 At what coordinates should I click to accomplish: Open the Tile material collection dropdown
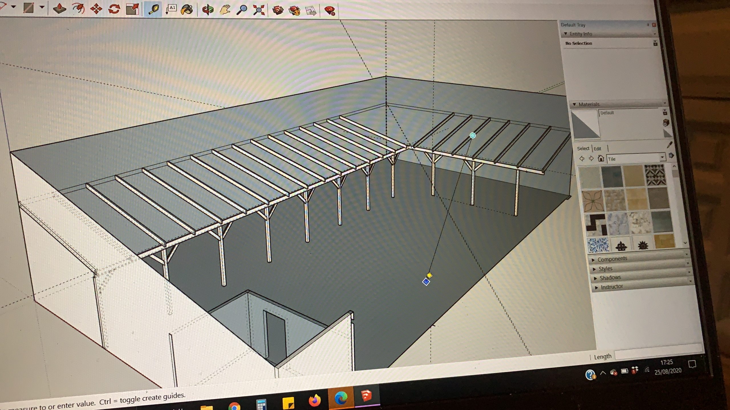[x=662, y=157]
